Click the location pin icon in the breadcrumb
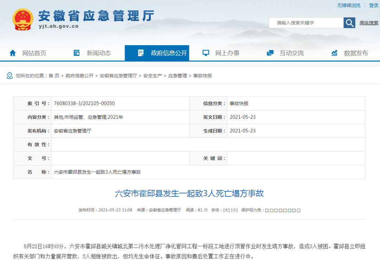This screenshot has width=380, height=268. point(9,75)
